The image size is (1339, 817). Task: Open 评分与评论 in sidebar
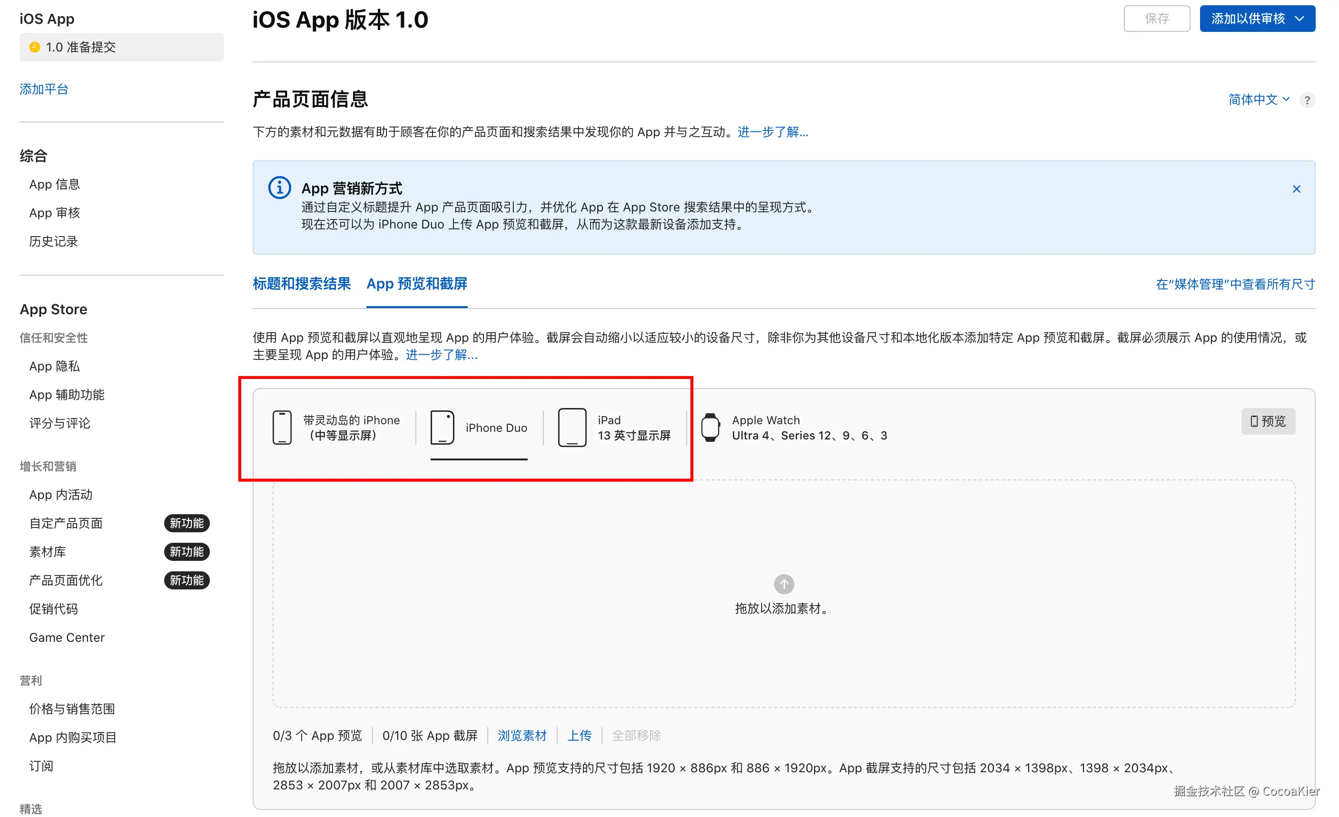(x=60, y=423)
